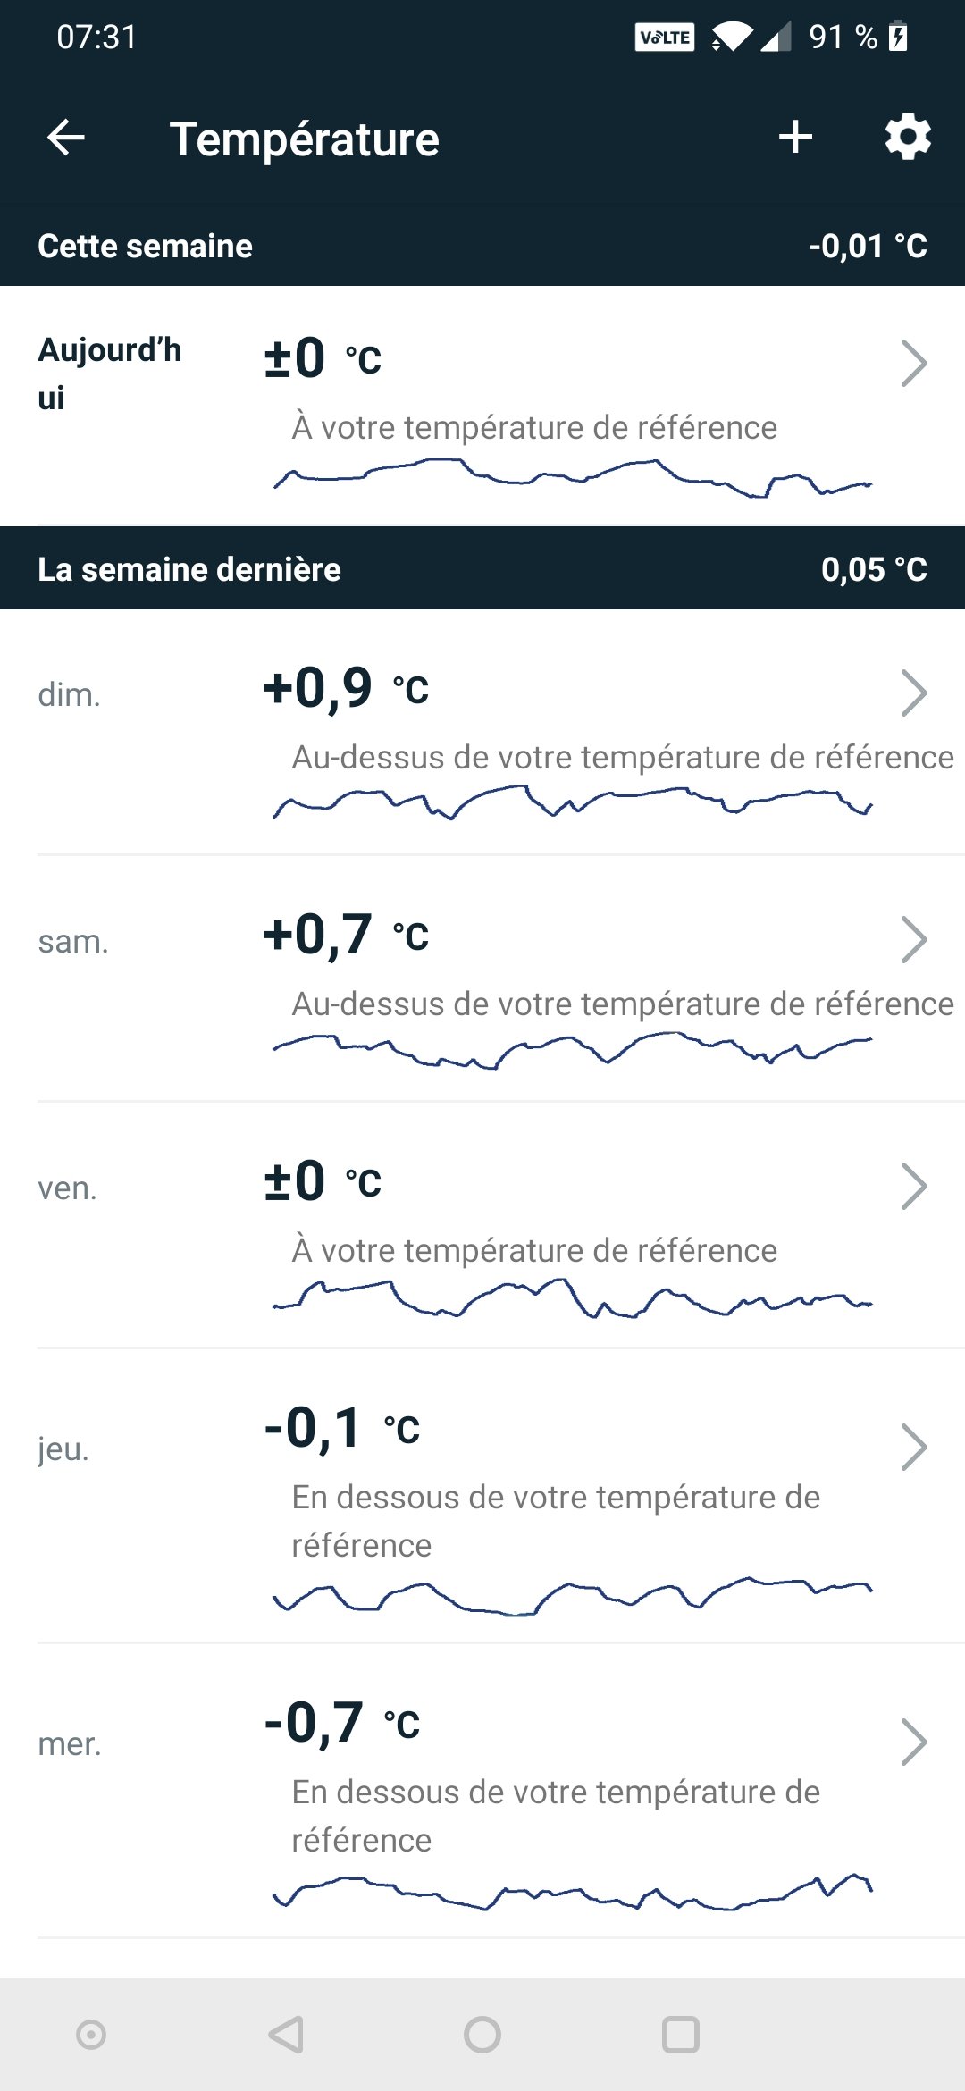Open mer. details via chevron arrow
This screenshot has height=2091, width=965.
point(913,1742)
